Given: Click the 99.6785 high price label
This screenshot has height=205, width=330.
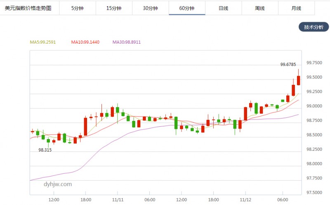Looking at the screenshot, I should tap(288, 64).
